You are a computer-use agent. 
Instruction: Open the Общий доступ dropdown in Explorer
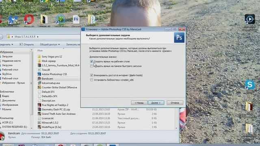point(50,44)
